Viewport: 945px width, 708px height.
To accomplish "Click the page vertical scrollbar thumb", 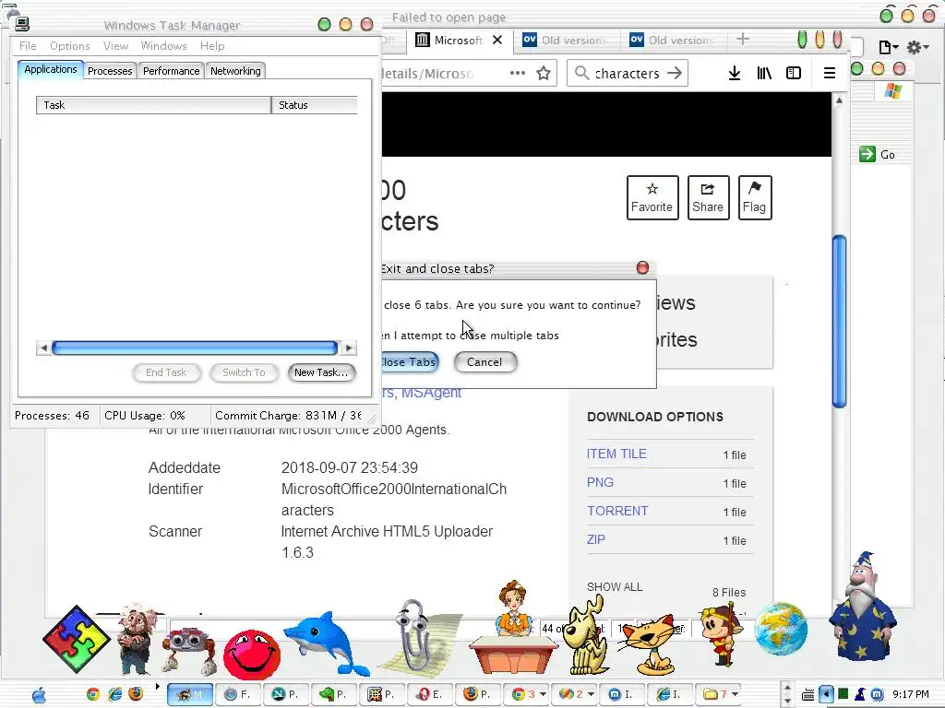I will click(x=839, y=322).
